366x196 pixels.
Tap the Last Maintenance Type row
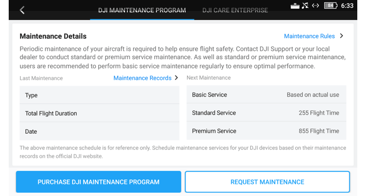(99, 95)
